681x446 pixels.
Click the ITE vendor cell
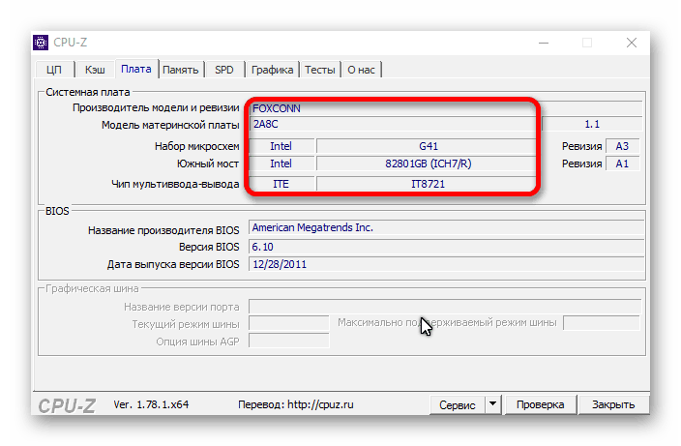point(281,184)
